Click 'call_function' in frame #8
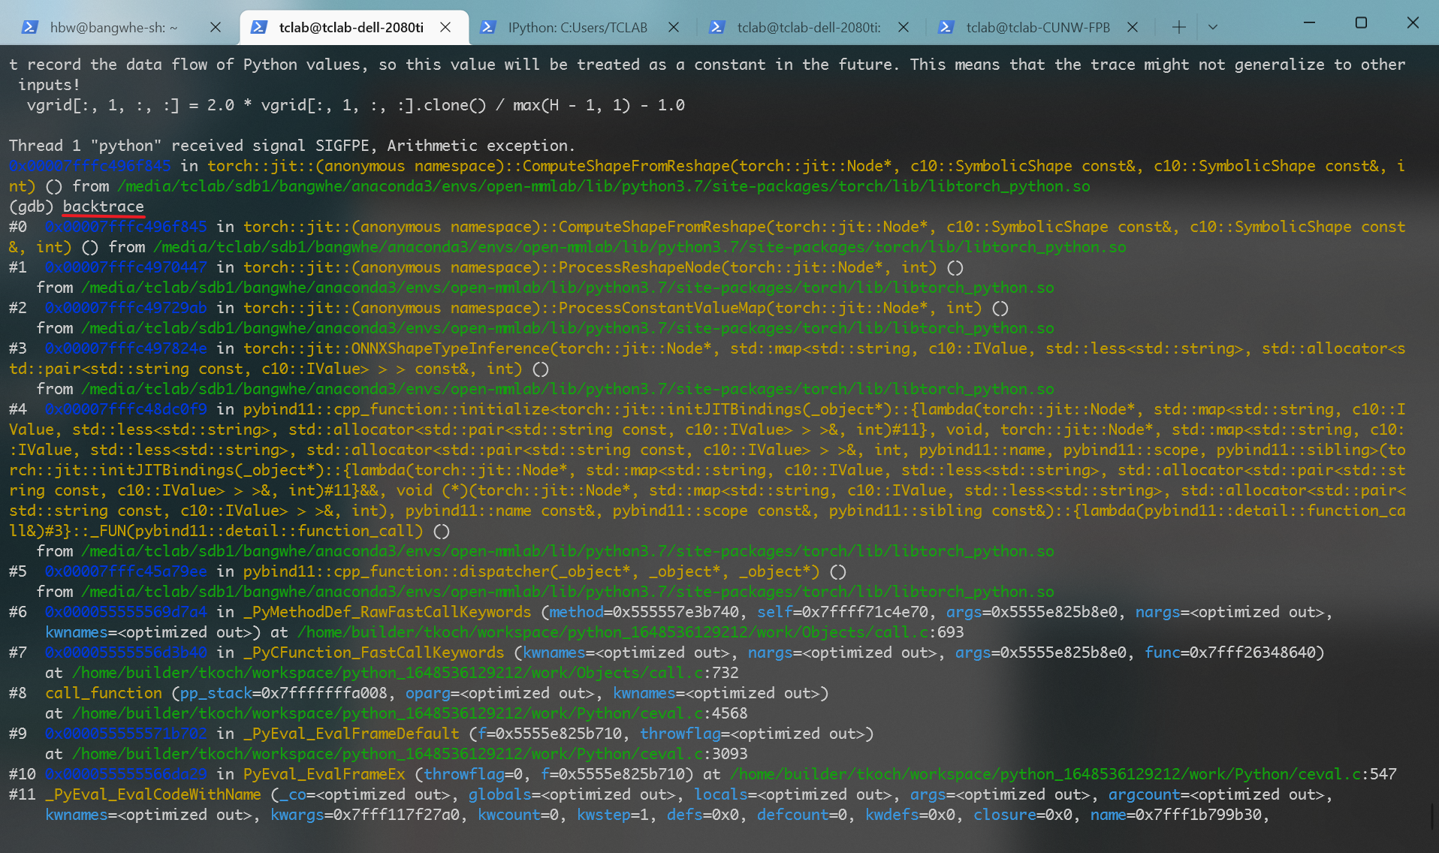This screenshot has height=853, width=1439. (x=104, y=693)
